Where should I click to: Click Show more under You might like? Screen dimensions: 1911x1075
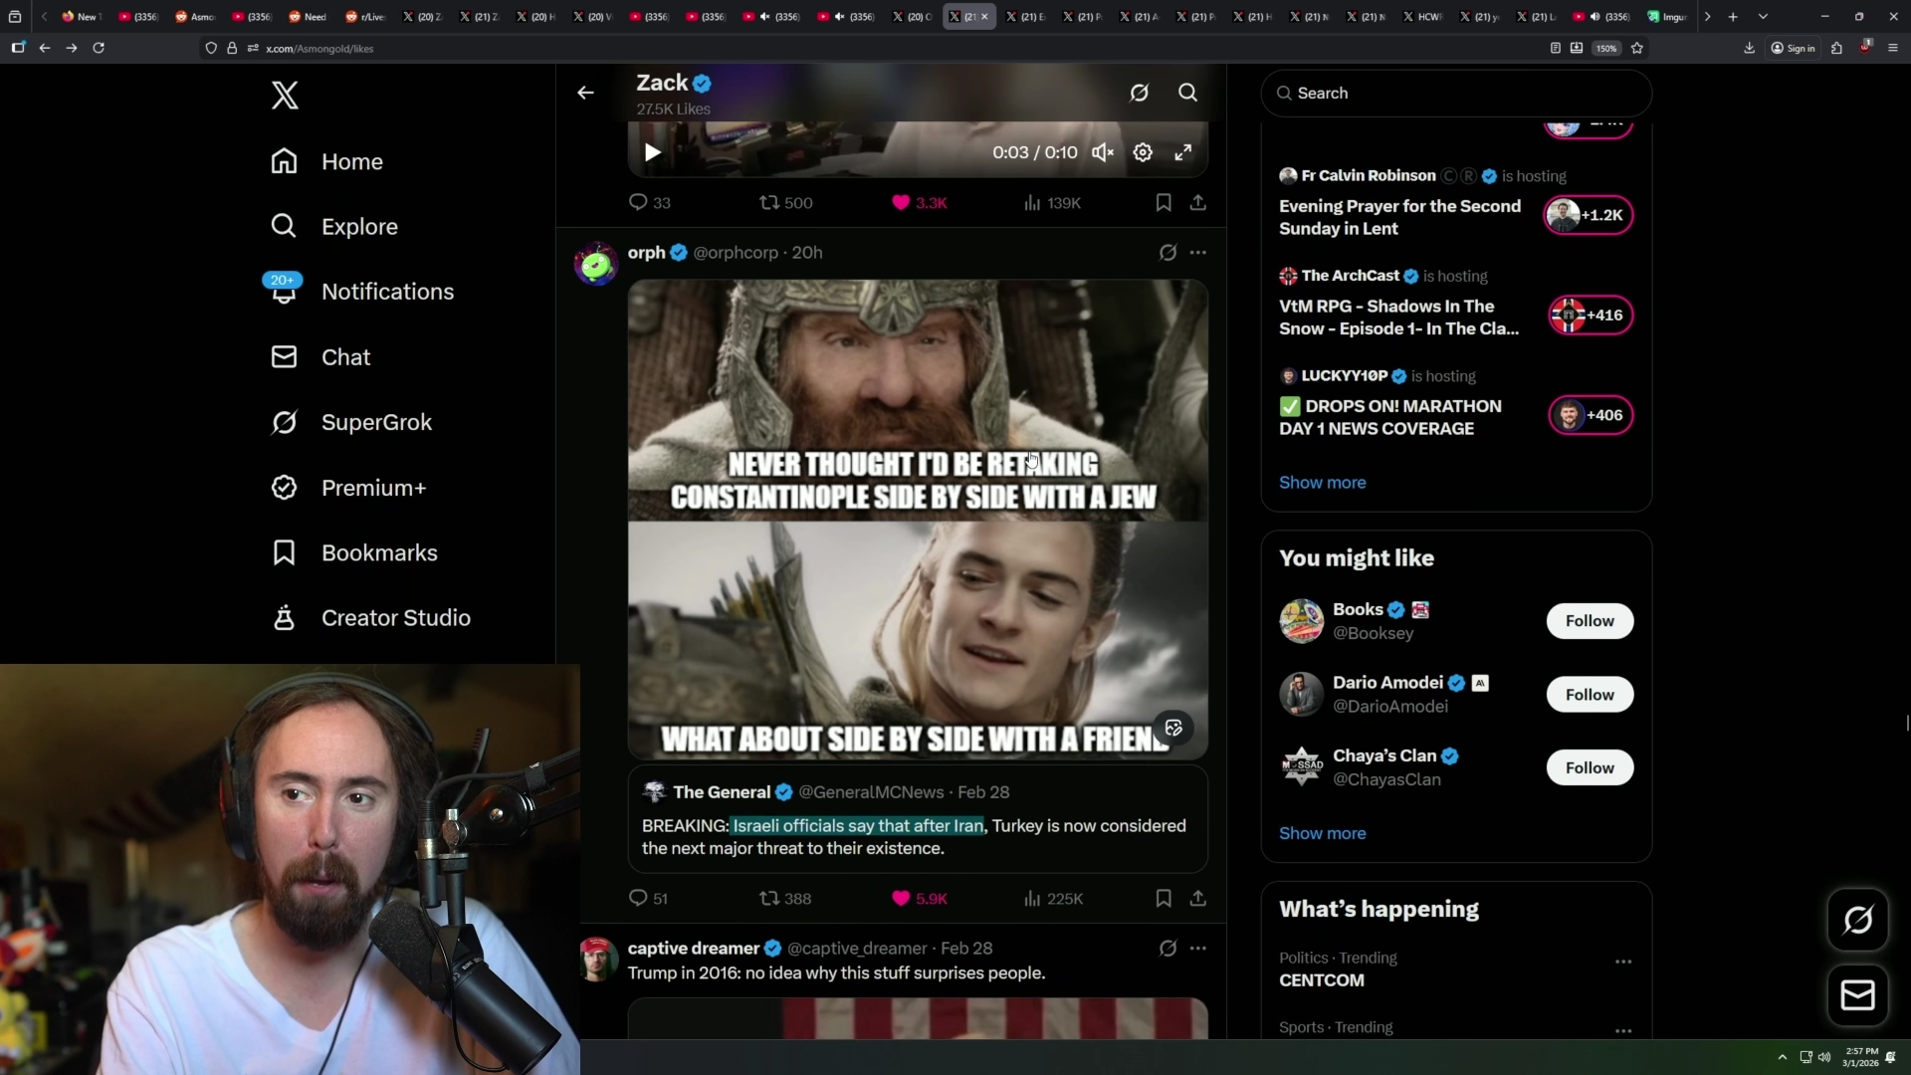tap(1322, 833)
